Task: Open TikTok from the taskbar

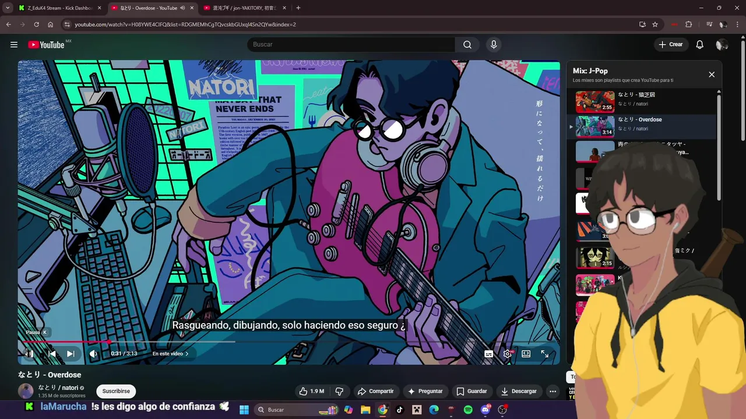Action: tap(399, 410)
